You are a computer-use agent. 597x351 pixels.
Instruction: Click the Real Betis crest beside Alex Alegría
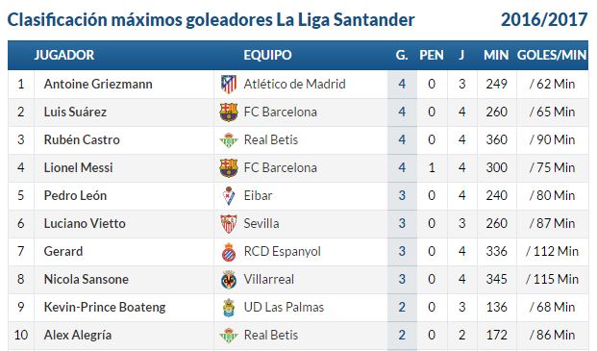229,336
